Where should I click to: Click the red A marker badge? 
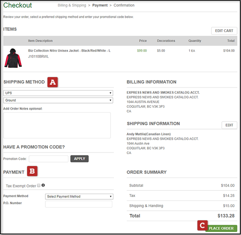click(52, 82)
